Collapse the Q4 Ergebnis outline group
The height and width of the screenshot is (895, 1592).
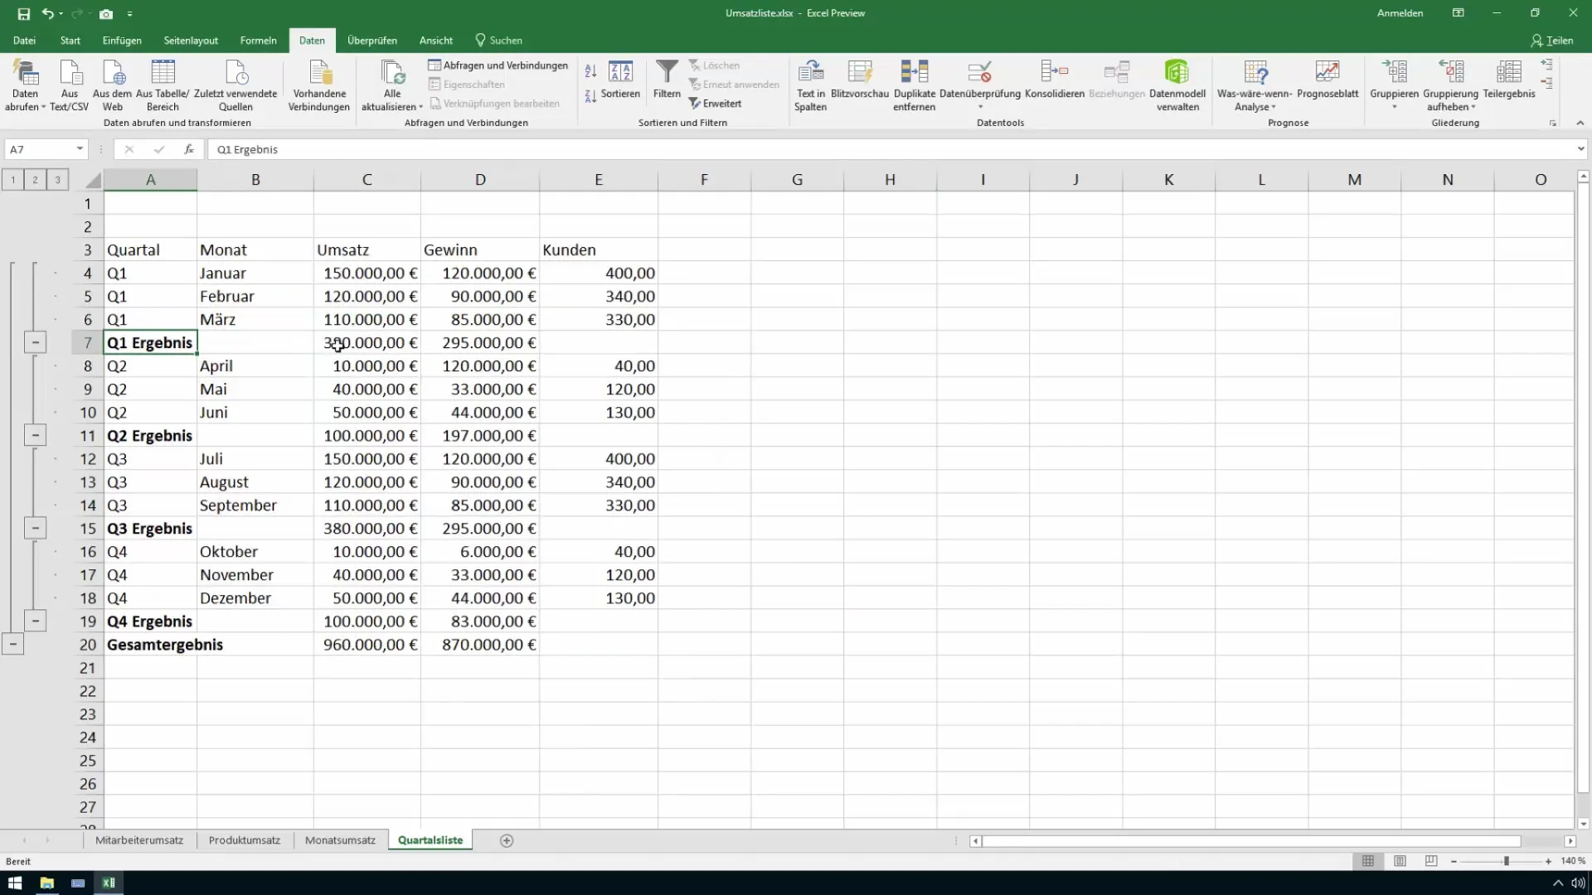(x=35, y=621)
